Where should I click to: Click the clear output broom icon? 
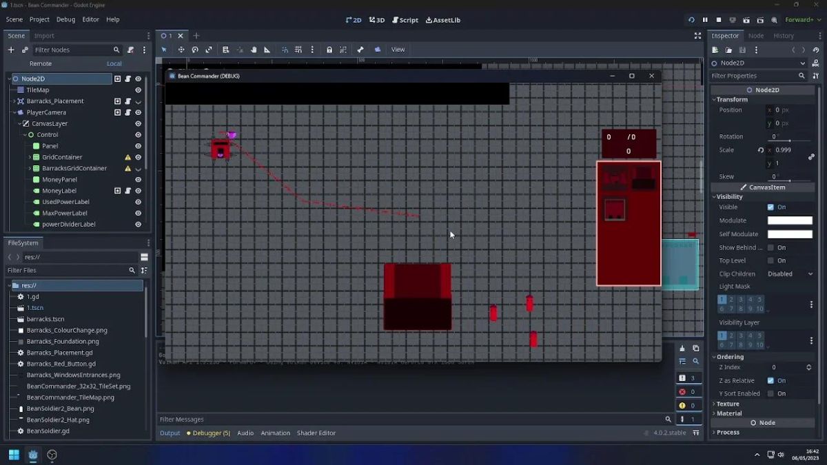[682, 349]
